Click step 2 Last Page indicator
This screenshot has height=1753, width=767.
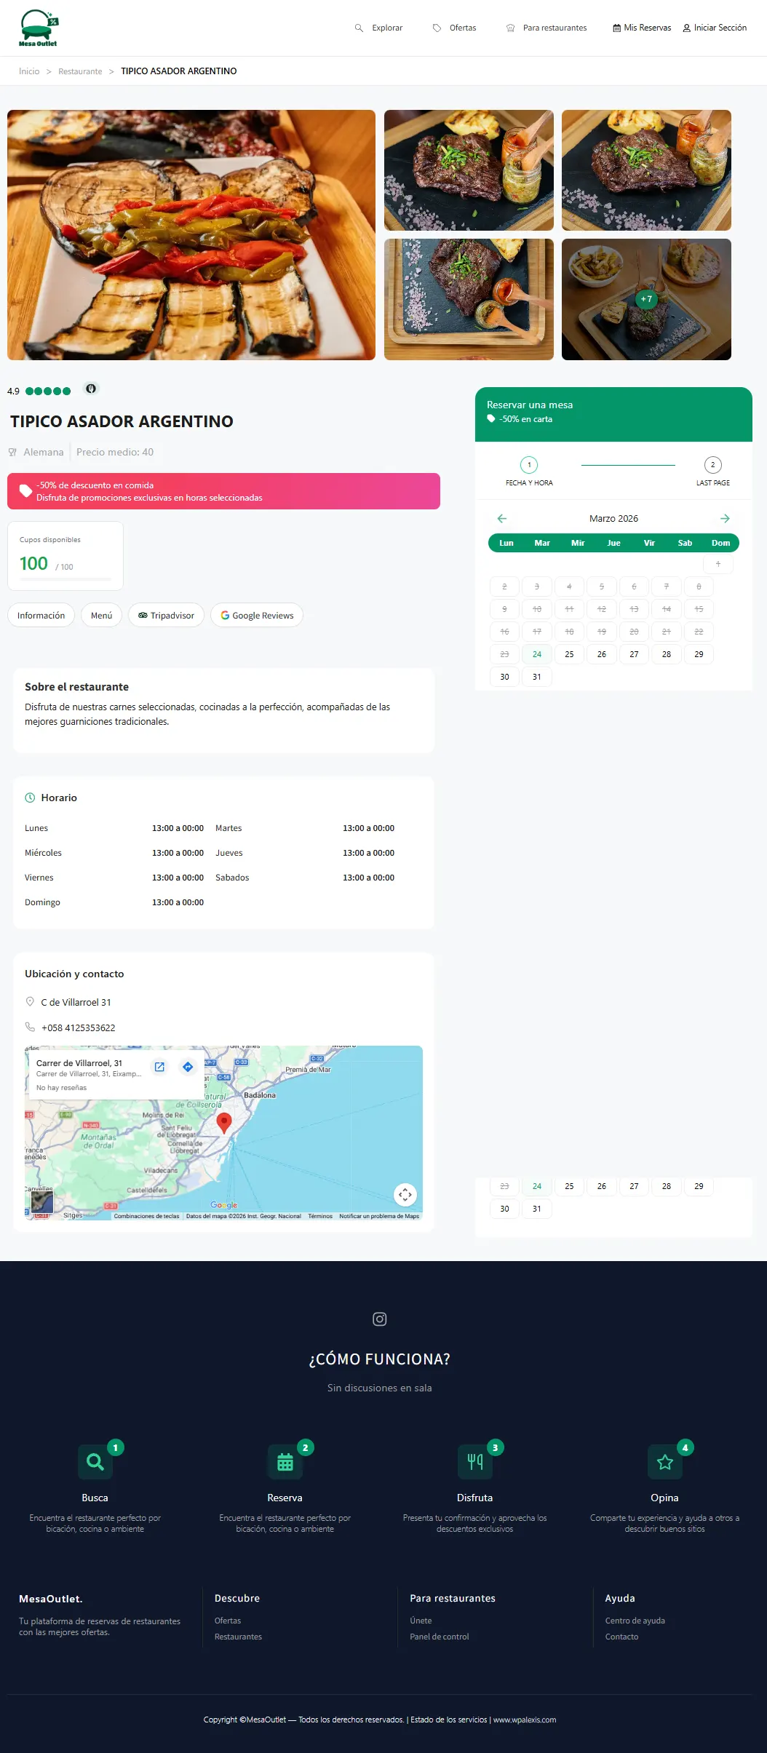712,466
